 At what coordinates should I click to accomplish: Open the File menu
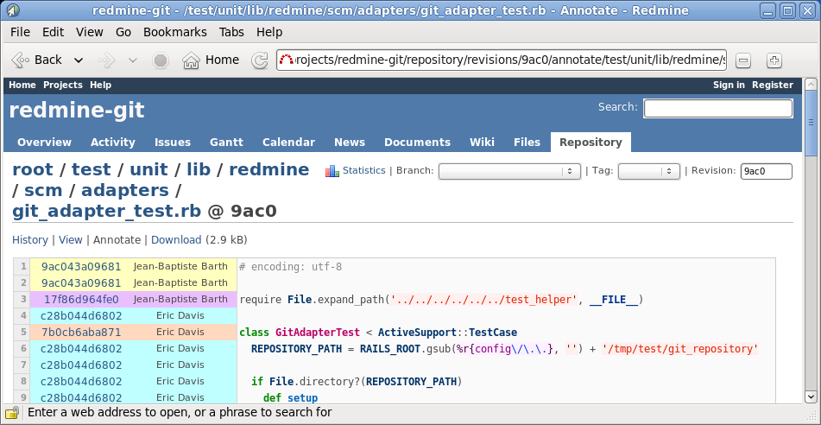point(21,32)
